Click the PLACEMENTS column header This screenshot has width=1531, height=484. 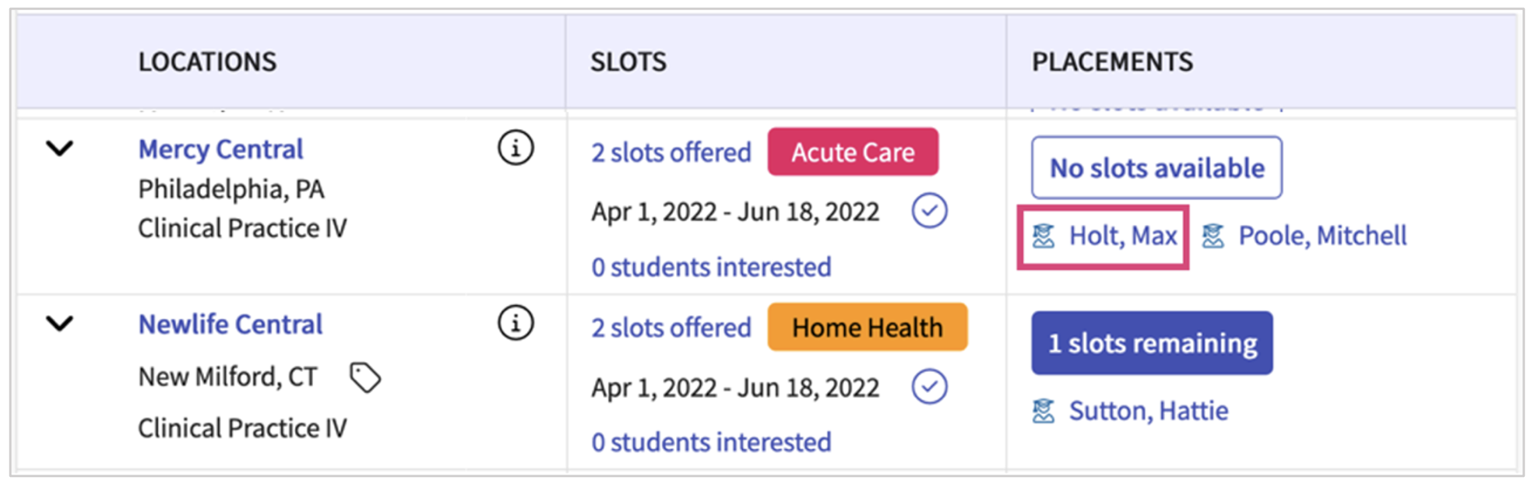(1112, 61)
